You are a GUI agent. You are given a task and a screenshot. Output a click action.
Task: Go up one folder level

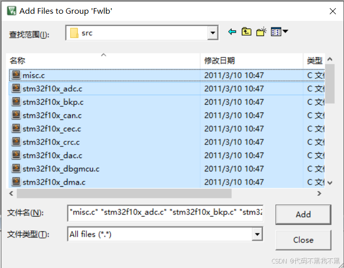click(x=246, y=32)
